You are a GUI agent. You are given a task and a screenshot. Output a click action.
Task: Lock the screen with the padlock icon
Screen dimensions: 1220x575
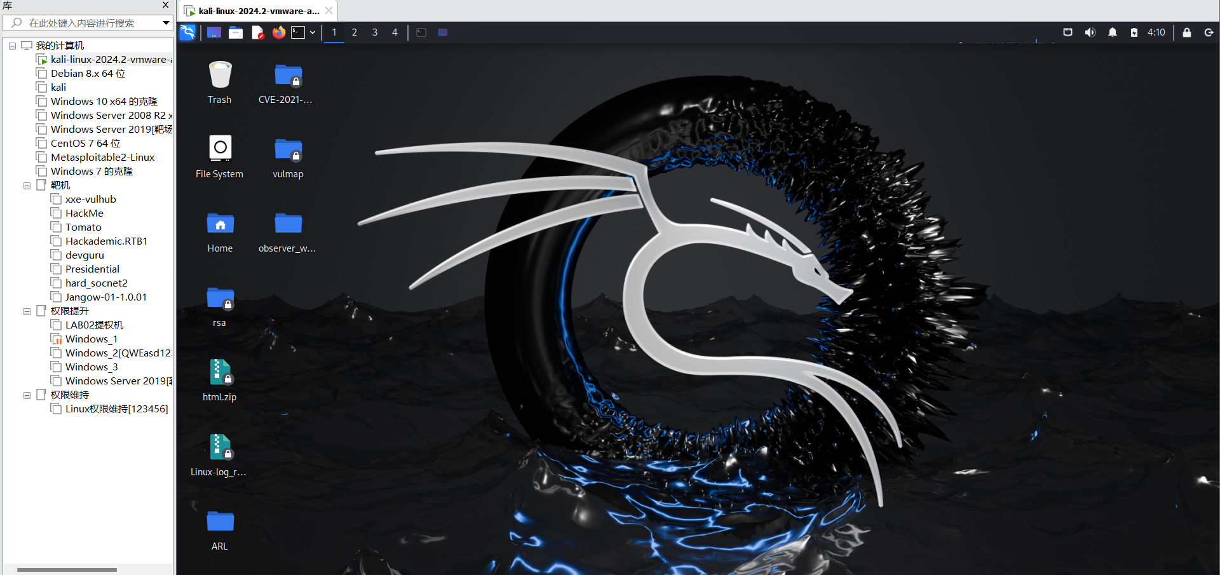point(1187,32)
